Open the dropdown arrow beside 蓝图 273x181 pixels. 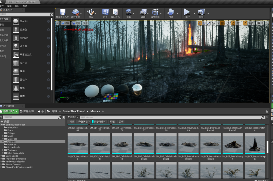pyautogui.click(x=148, y=13)
